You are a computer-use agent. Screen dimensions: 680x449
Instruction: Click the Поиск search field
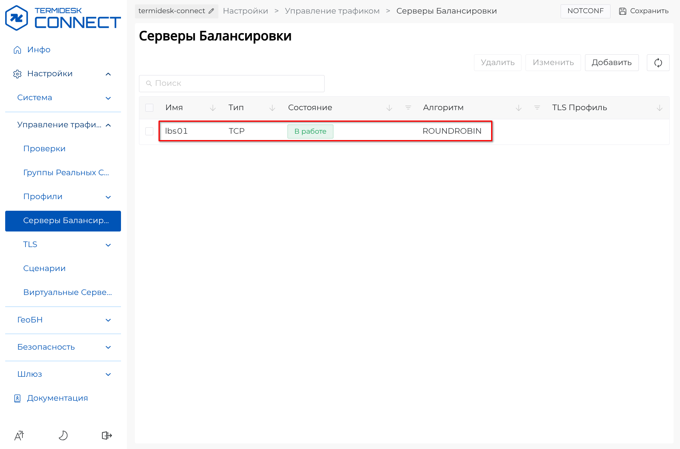232,83
